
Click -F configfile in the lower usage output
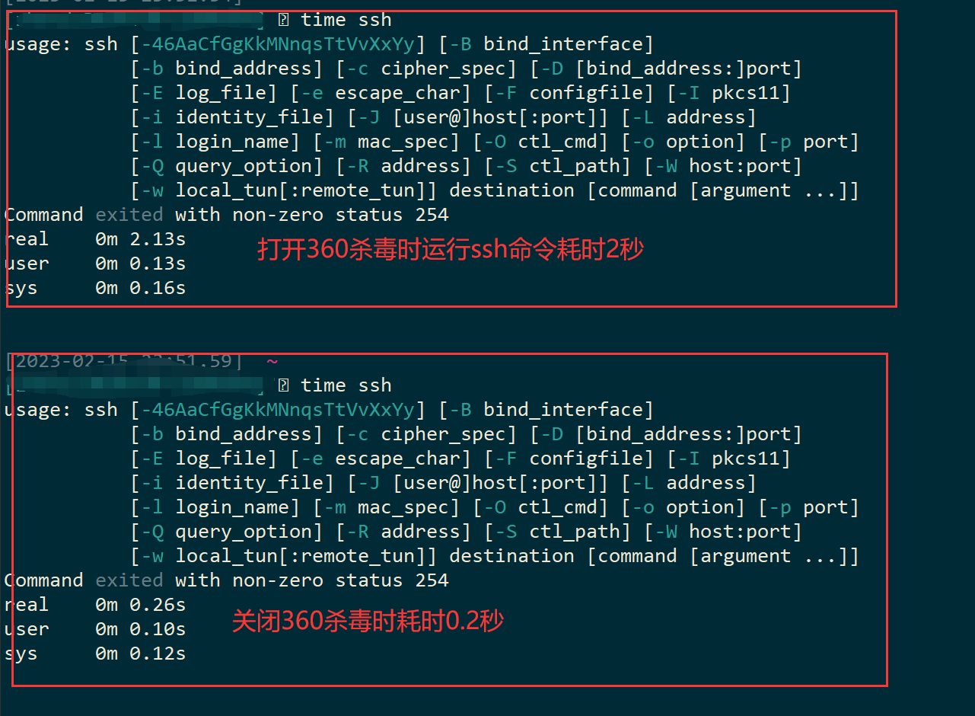(569, 459)
